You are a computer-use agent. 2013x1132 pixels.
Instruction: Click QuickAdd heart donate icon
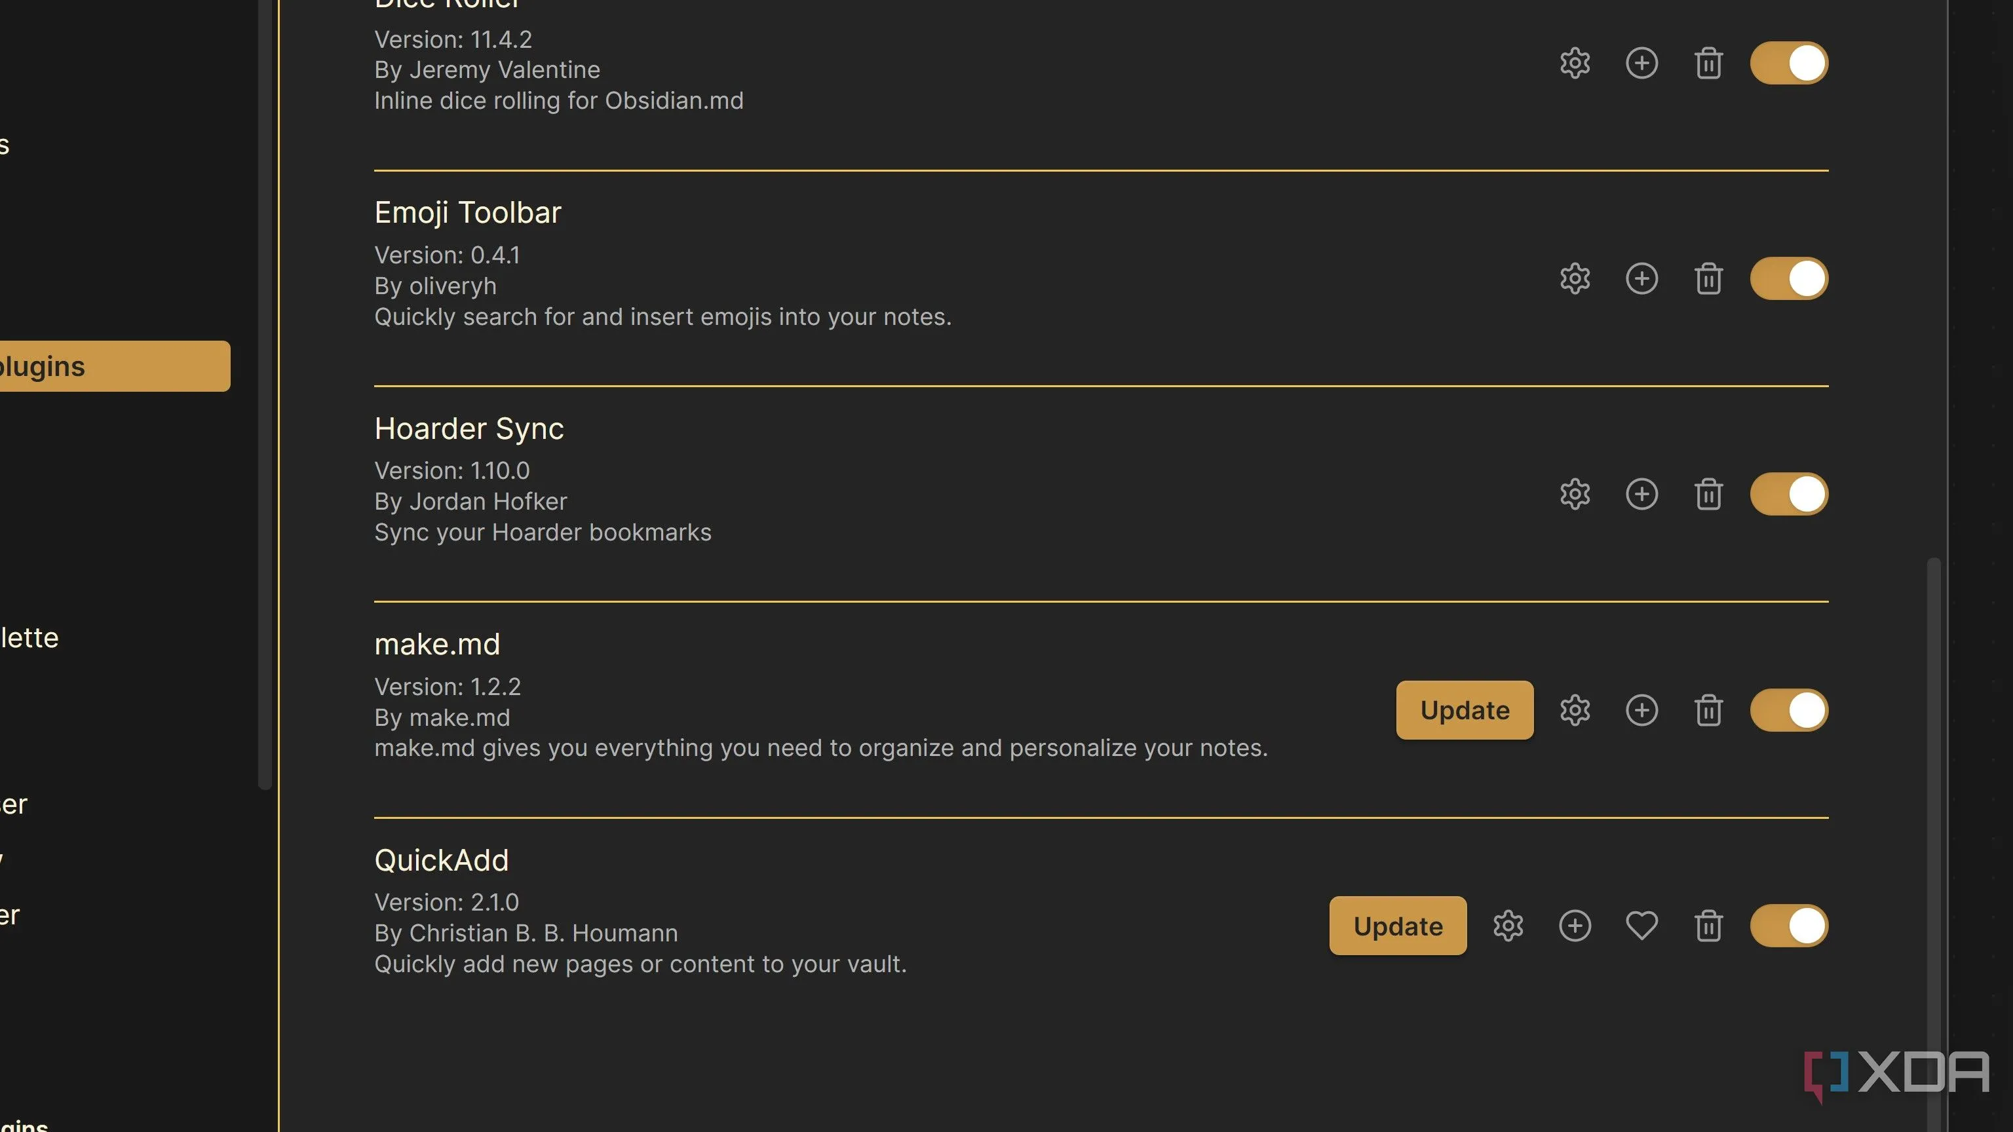1641,926
